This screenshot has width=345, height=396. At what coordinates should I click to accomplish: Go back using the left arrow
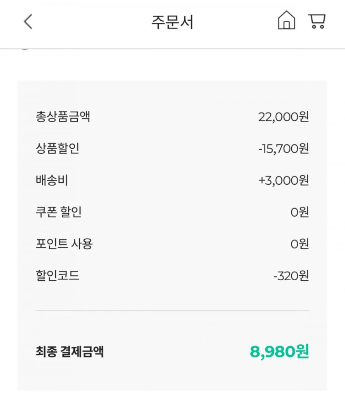tap(28, 22)
